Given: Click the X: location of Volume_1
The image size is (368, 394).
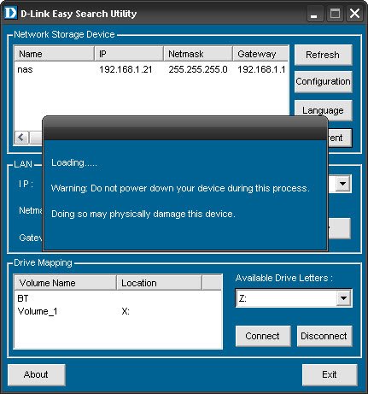Looking at the screenshot, I should click(126, 311).
